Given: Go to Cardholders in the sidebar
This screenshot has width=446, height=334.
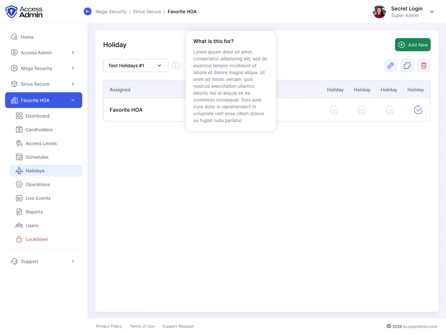Looking at the screenshot, I should click(46, 129).
